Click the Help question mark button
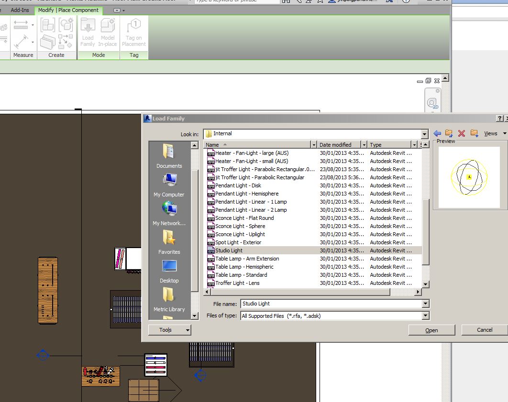 pos(500,119)
